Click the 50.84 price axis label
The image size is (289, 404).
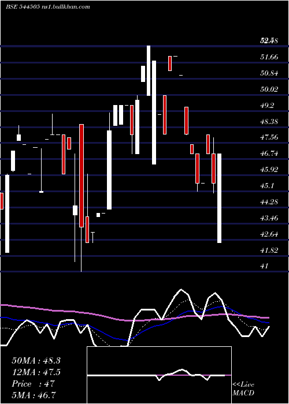tap(269, 73)
